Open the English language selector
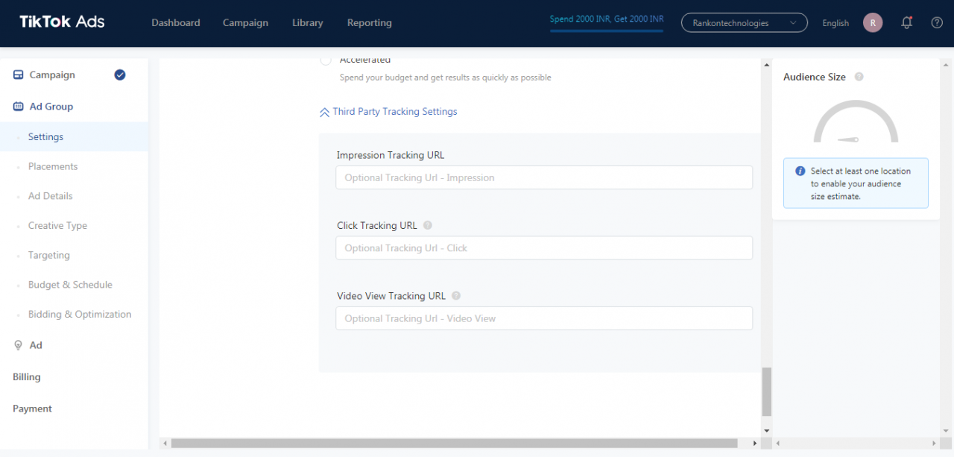This screenshot has width=954, height=457. pyautogui.click(x=835, y=23)
